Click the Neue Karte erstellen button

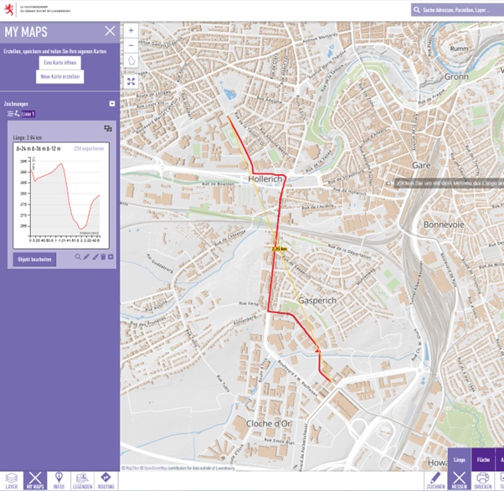[x=59, y=76]
